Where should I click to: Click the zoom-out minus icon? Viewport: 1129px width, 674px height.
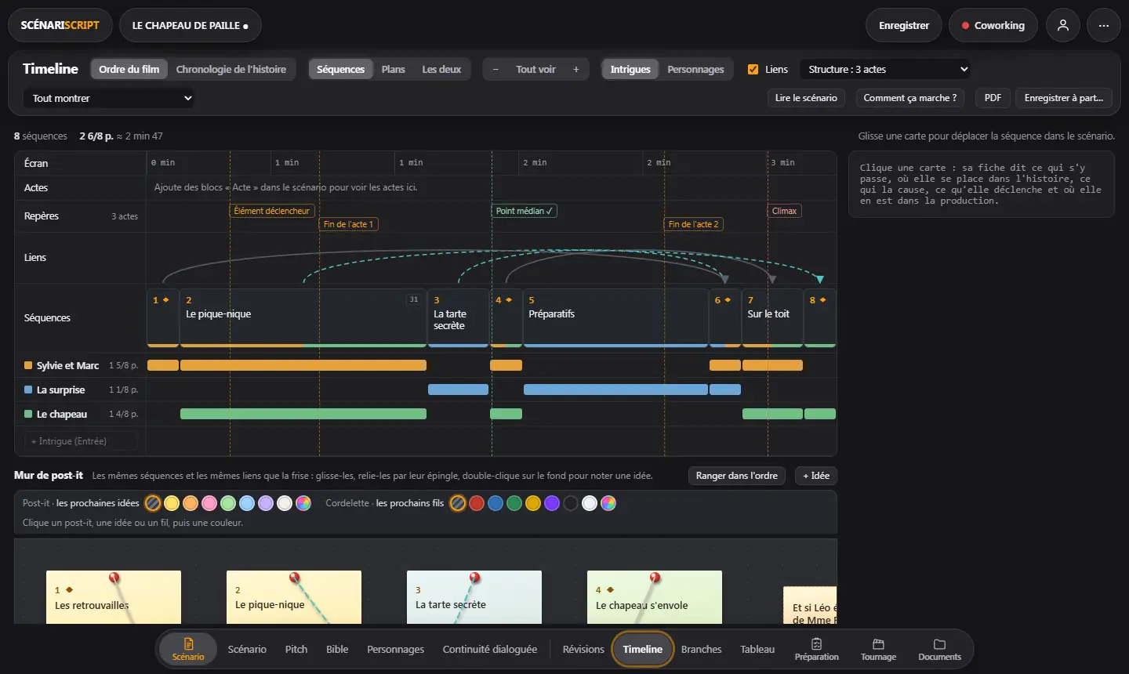point(496,69)
